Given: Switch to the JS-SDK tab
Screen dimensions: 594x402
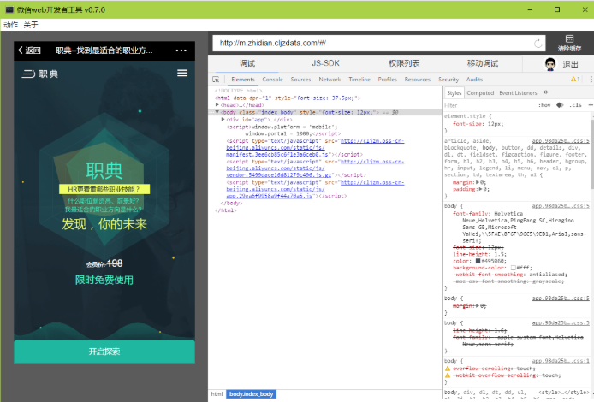Looking at the screenshot, I should pos(326,63).
